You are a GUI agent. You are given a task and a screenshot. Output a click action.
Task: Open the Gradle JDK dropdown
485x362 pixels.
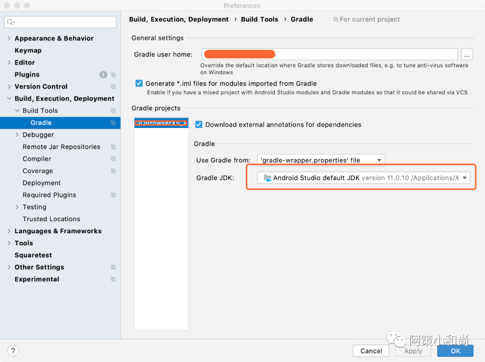click(x=363, y=178)
